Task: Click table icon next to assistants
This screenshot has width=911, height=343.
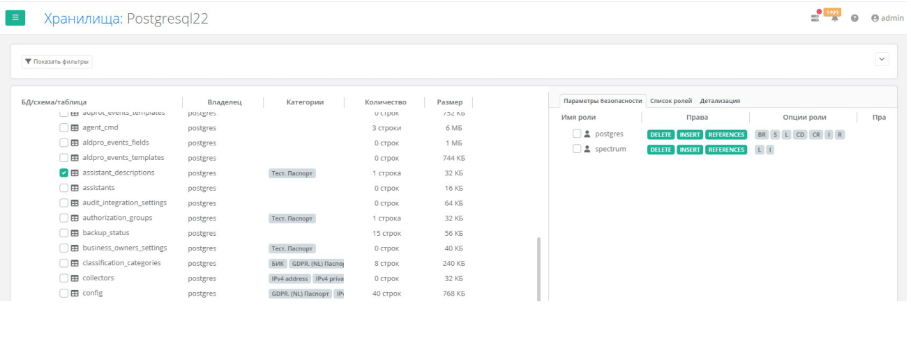Action: (75, 188)
